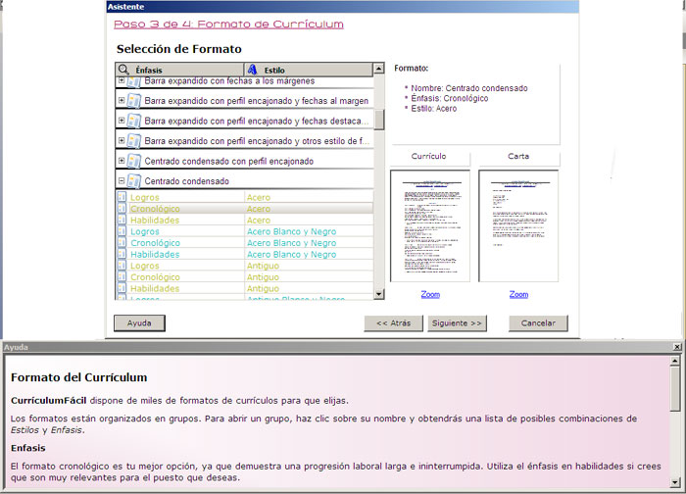The width and height of the screenshot is (686, 494).
Task: Select 'Habilidades' Acero Blanco y Negro row
Action: pos(245,254)
